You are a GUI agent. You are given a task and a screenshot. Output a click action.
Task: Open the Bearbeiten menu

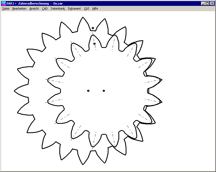[x=19, y=9]
